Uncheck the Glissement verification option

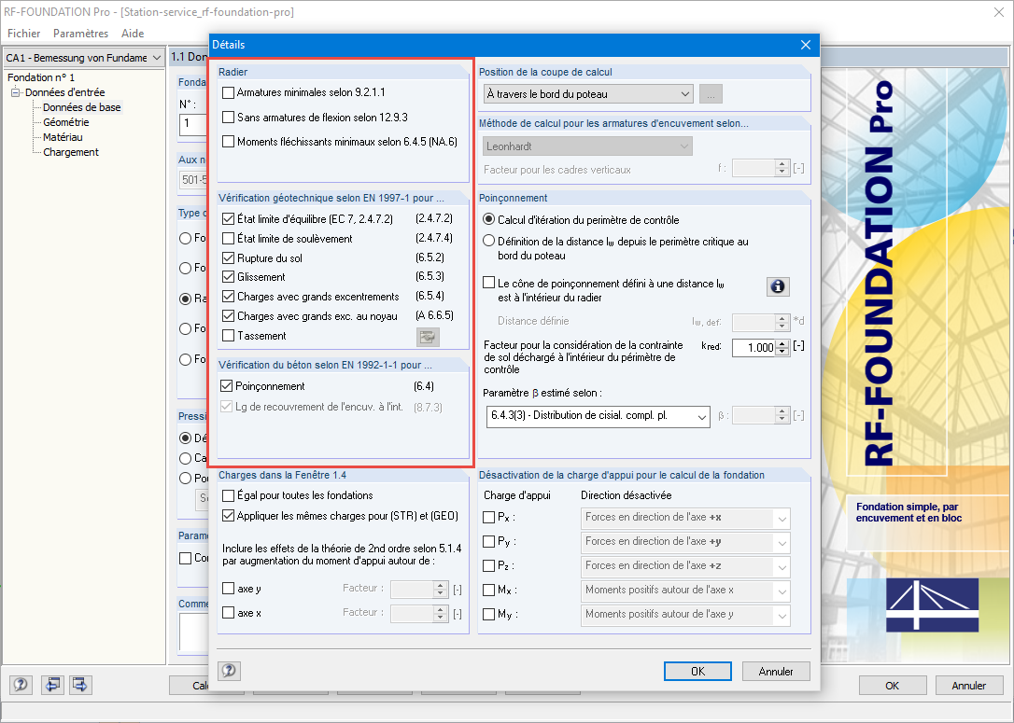(x=226, y=277)
